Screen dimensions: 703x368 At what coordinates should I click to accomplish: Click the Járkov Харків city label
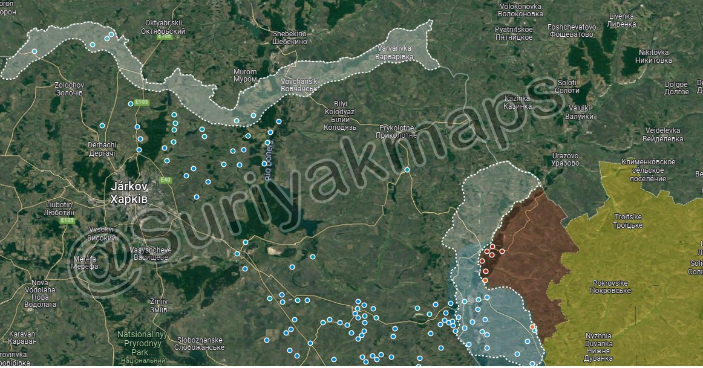(129, 193)
